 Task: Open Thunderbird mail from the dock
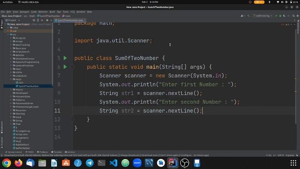click(30, 163)
